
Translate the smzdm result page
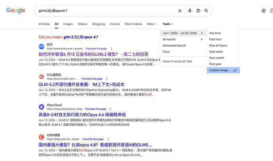[92, 79]
